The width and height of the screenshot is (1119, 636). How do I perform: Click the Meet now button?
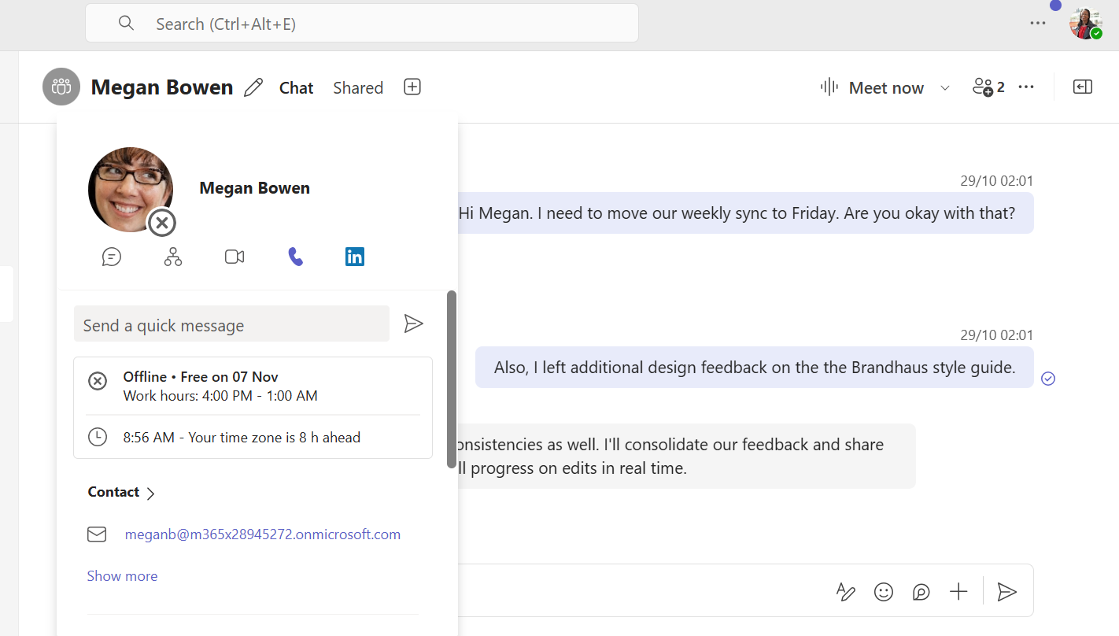872,87
